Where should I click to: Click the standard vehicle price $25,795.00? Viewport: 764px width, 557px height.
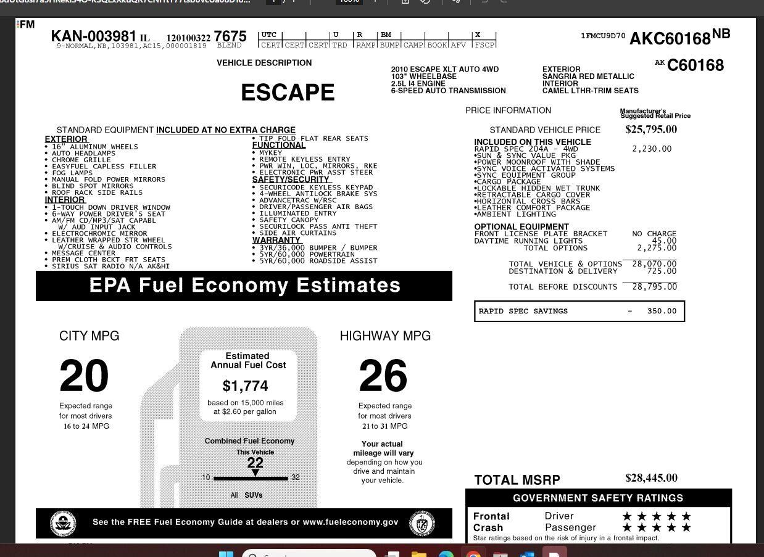click(651, 130)
